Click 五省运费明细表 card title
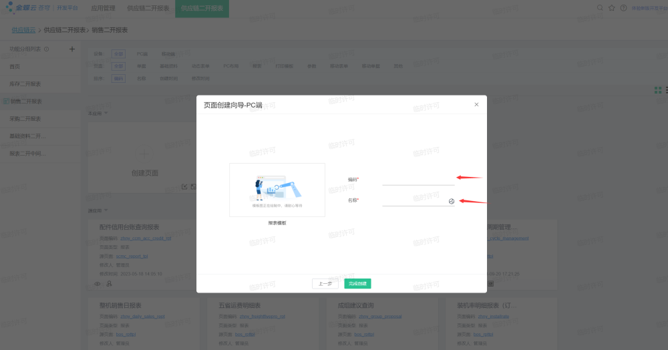The height and width of the screenshot is (350, 668). pyautogui.click(x=239, y=306)
